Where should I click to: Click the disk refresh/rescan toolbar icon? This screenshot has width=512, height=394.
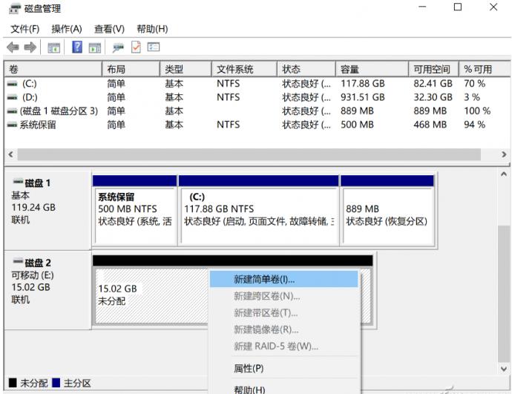116,47
